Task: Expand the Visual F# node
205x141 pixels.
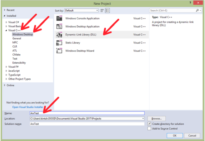Action: (6, 67)
